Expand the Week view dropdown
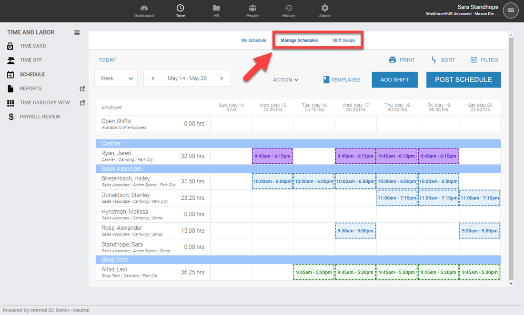Screen dimensions: 524x315 (116, 79)
